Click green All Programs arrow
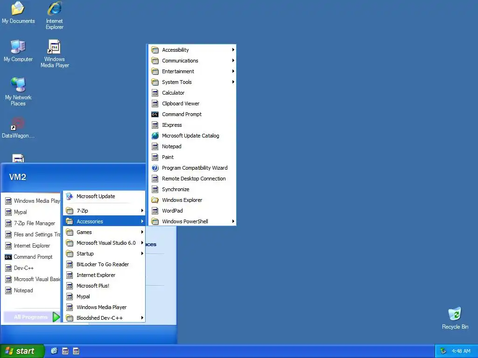 point(56,317)
